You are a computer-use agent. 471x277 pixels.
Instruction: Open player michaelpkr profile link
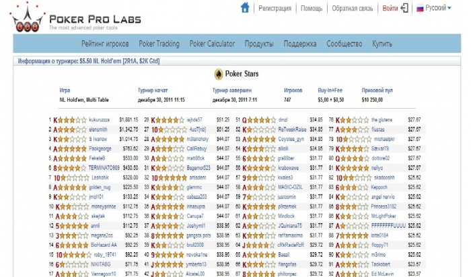point(384,140)
